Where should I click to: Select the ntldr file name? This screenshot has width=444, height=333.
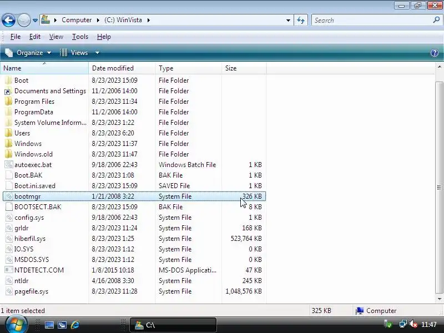point(21,281)
